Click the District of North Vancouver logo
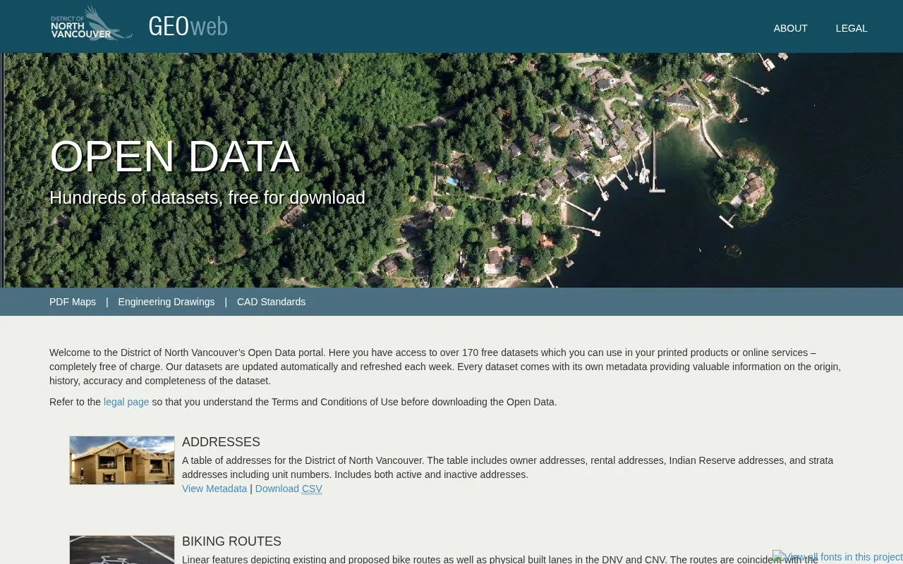 click(x=92, y=24)
